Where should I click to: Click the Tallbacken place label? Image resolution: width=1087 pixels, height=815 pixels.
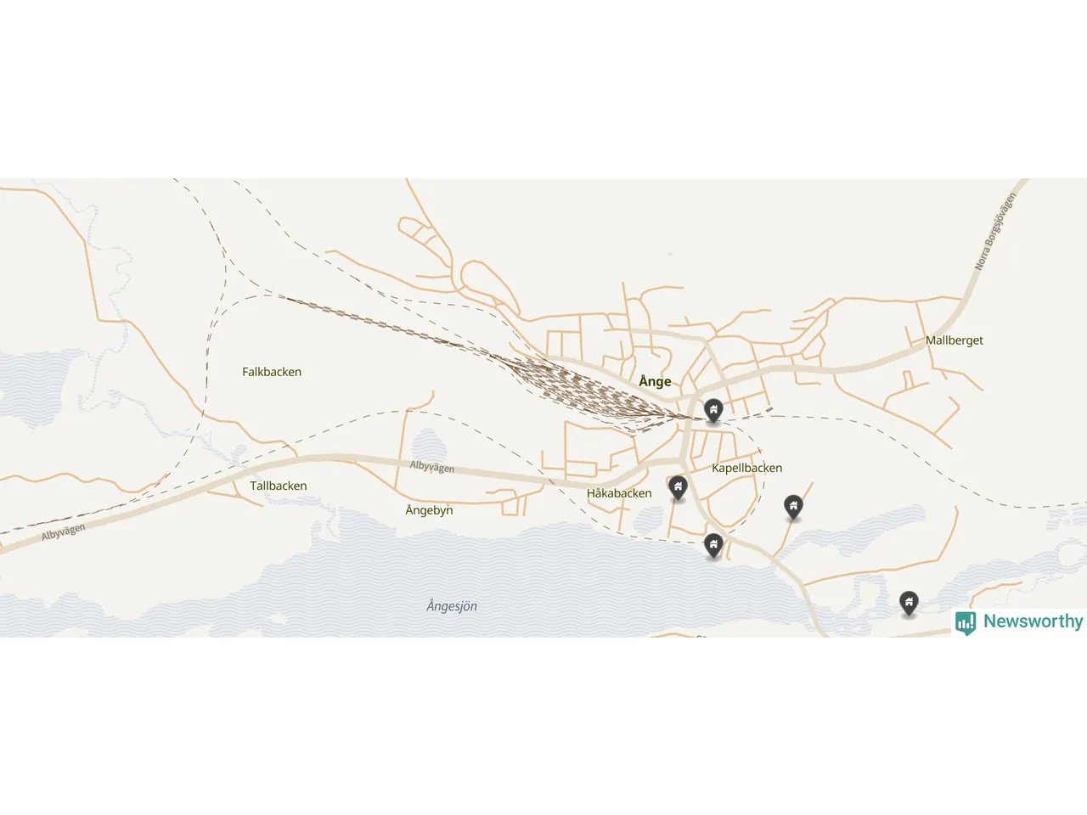coord(279,486)
